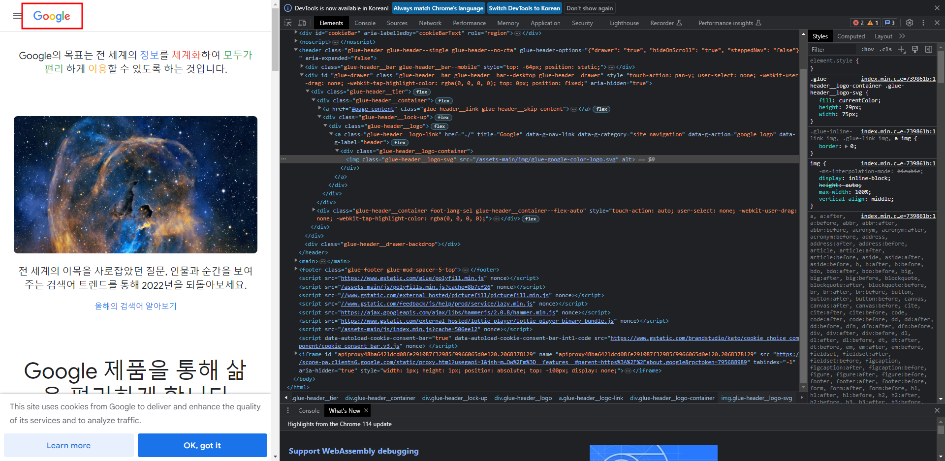The height and width of the screenshot is (461, 945).
Task: Open the hamburger menu on Google page
Action: point(17,16)
